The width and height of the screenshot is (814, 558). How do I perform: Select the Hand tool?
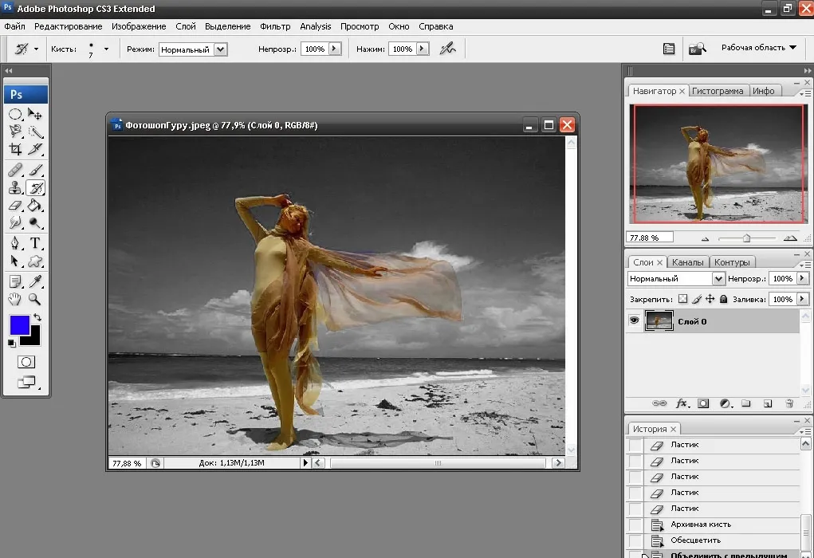point(15,299)
